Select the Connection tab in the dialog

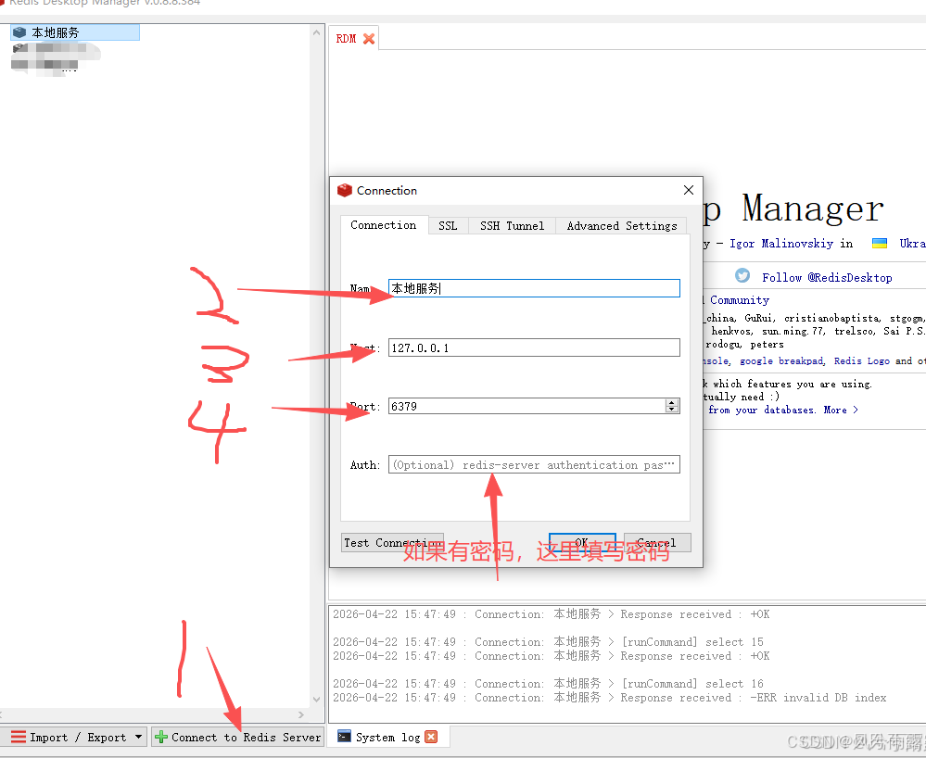click(383, 225)
